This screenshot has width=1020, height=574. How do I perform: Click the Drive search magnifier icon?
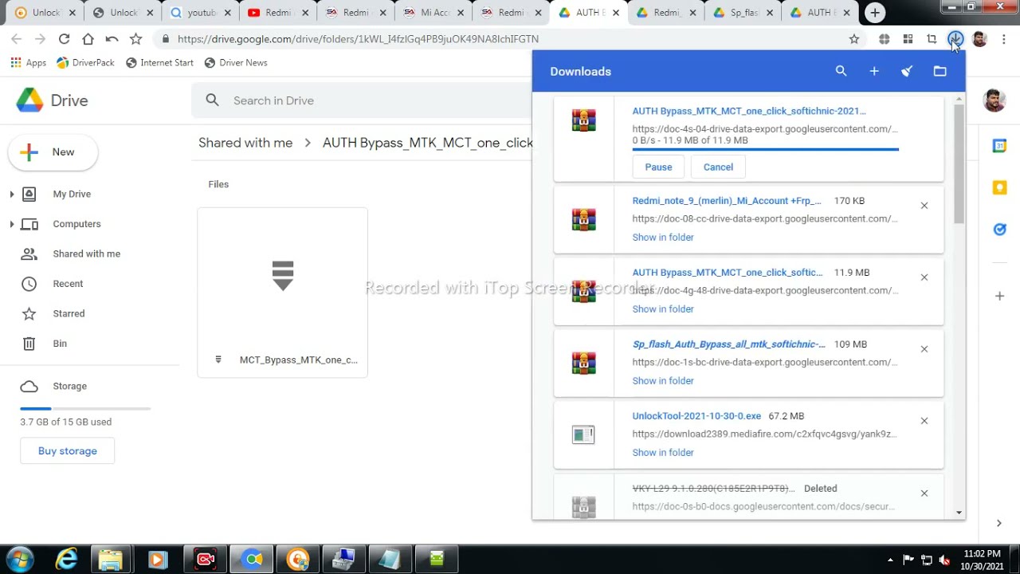tap(212, 100)
